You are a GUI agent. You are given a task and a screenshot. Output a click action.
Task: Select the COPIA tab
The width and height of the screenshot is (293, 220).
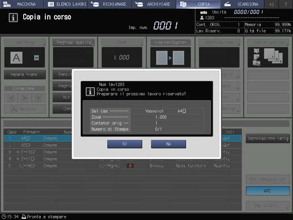click(x=198, y=4)
